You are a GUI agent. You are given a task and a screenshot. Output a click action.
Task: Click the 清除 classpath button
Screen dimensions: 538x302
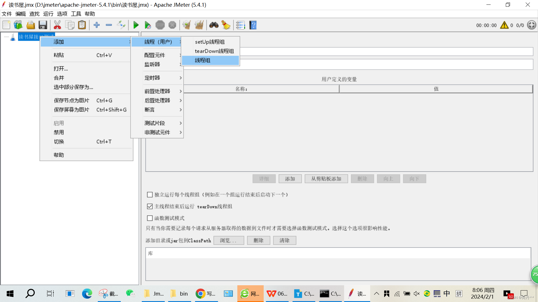(284, 240)
